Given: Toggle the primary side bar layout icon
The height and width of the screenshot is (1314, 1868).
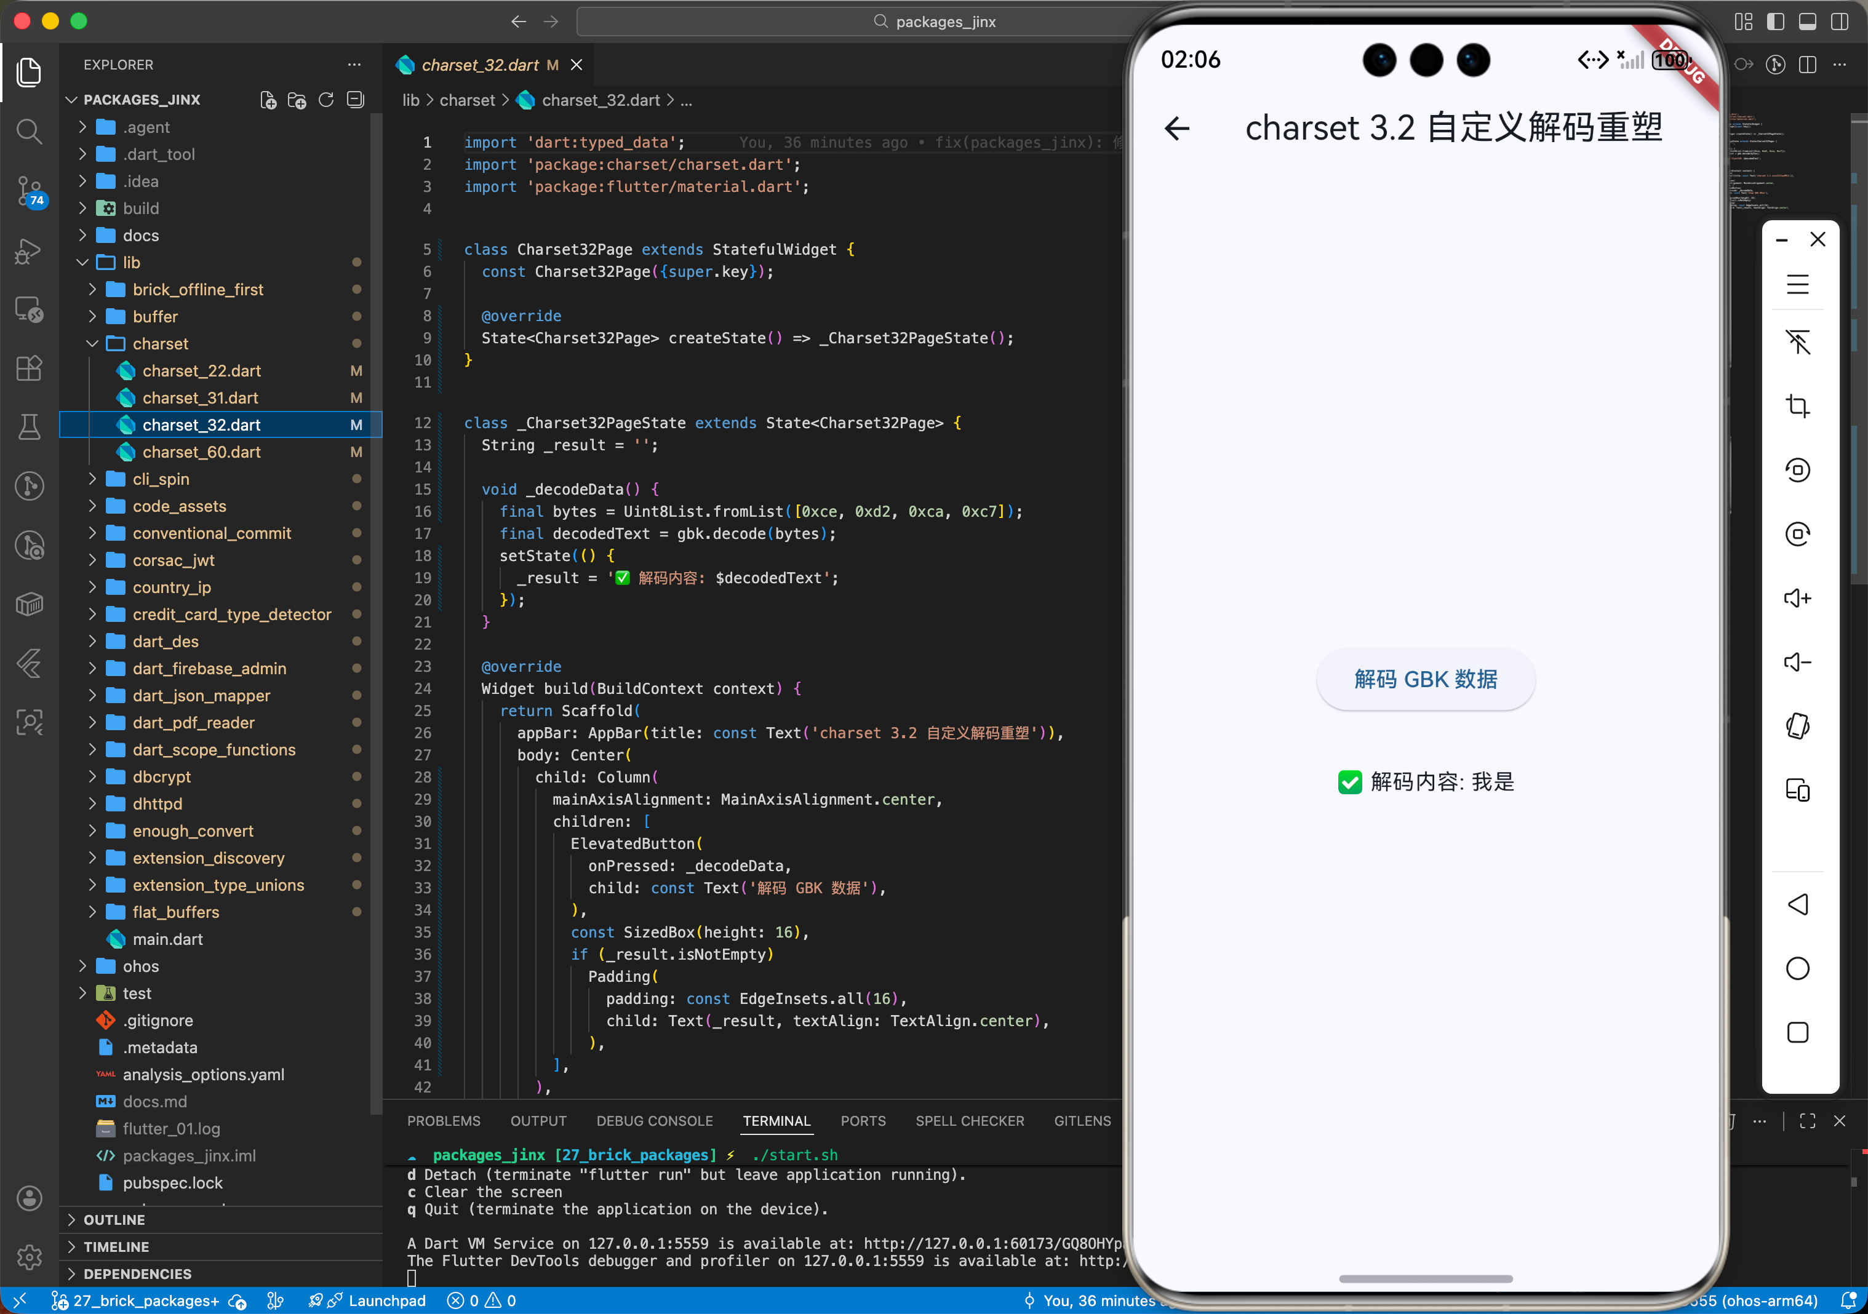Looking at the screenshot, I should (1775, 22).
